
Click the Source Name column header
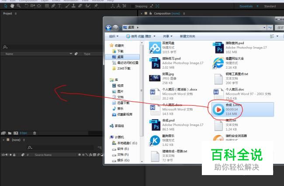point(43,155)
